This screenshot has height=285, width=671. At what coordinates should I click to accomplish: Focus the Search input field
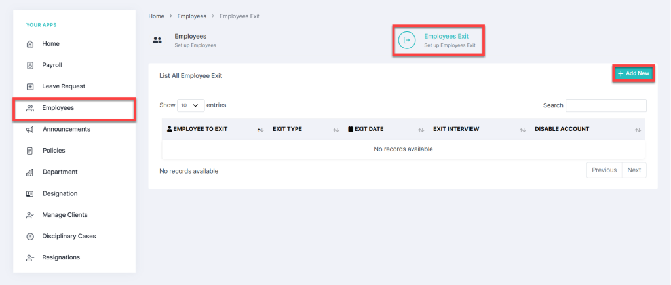[605, 105]
